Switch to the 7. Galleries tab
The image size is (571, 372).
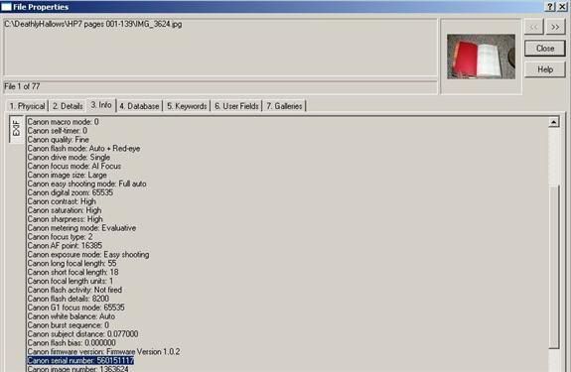click(x=284, y=106)
